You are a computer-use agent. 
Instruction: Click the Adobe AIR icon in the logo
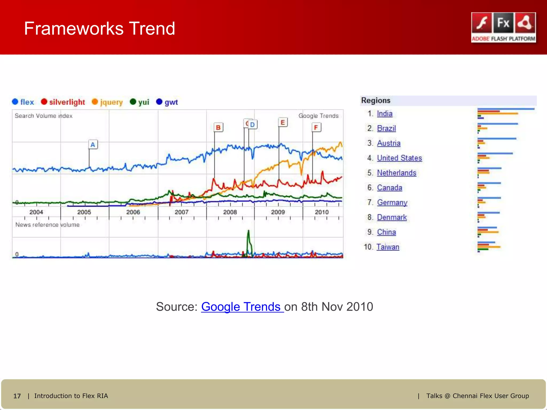click(525, 23)
